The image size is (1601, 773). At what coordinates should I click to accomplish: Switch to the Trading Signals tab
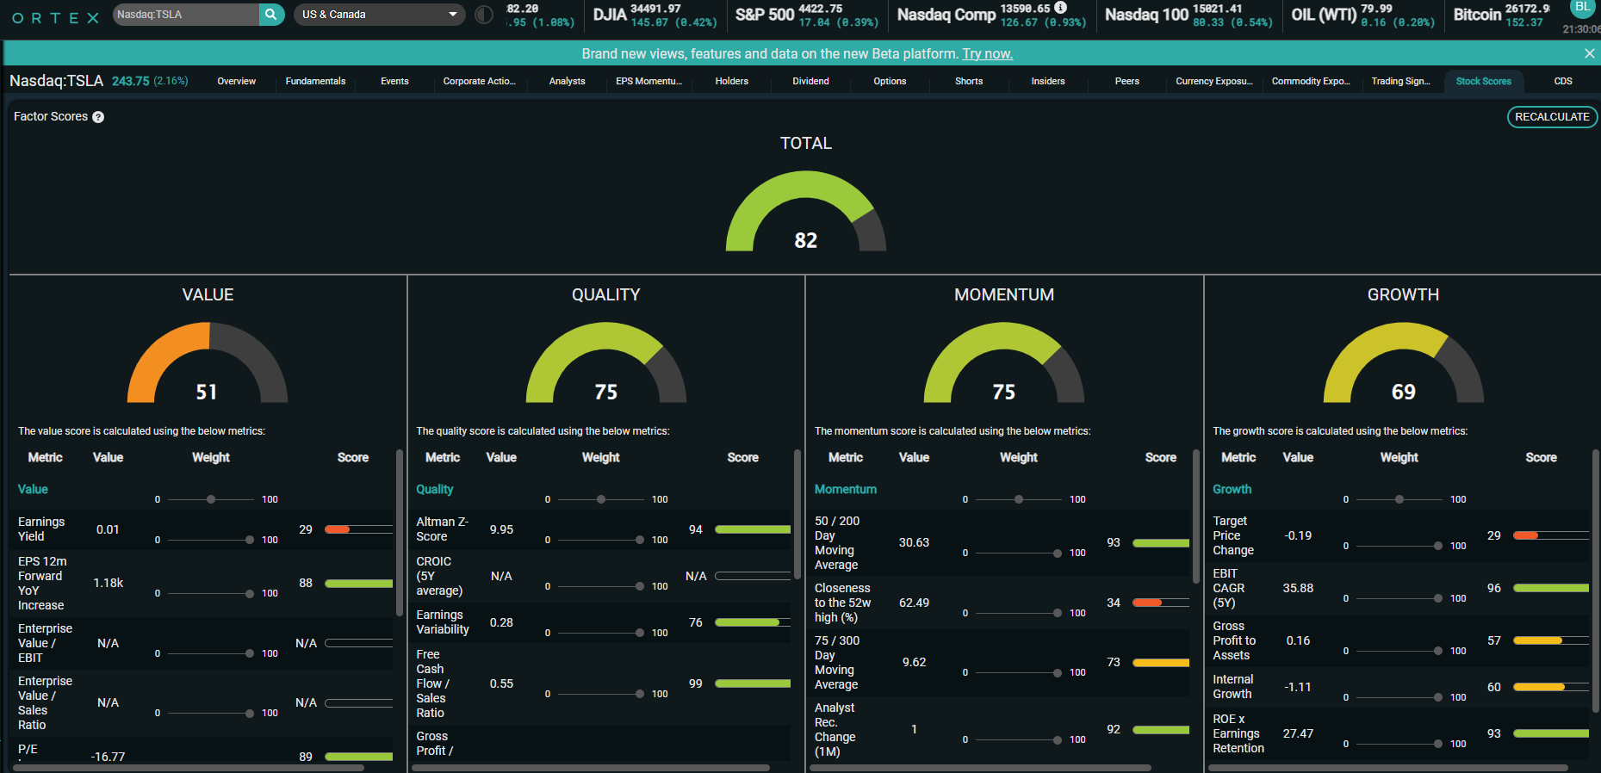1400,82
